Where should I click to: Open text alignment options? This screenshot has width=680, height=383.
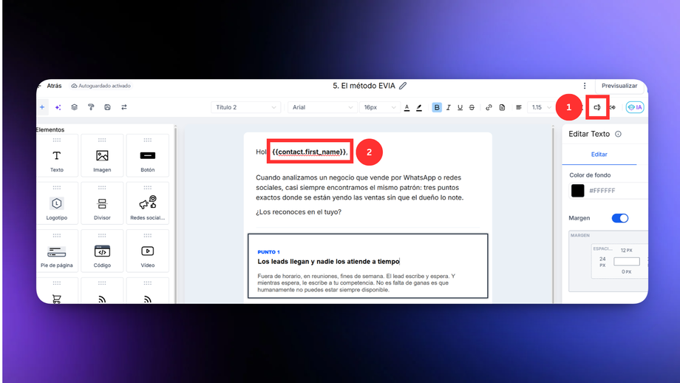(x=519, y=107)
